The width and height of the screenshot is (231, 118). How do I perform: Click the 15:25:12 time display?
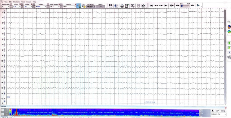(x=91, y=7)
